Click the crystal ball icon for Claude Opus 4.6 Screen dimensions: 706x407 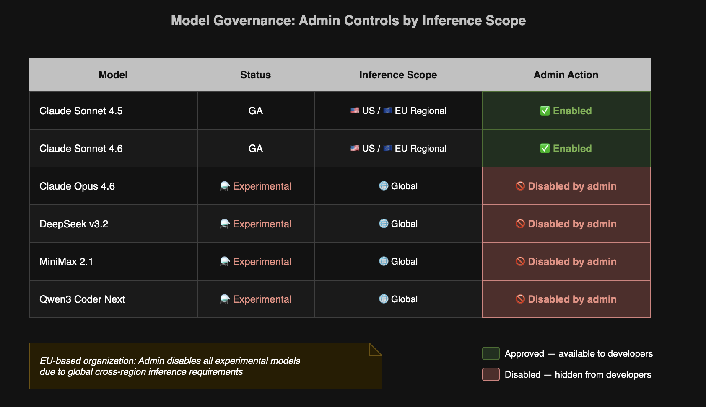[225, 186]
